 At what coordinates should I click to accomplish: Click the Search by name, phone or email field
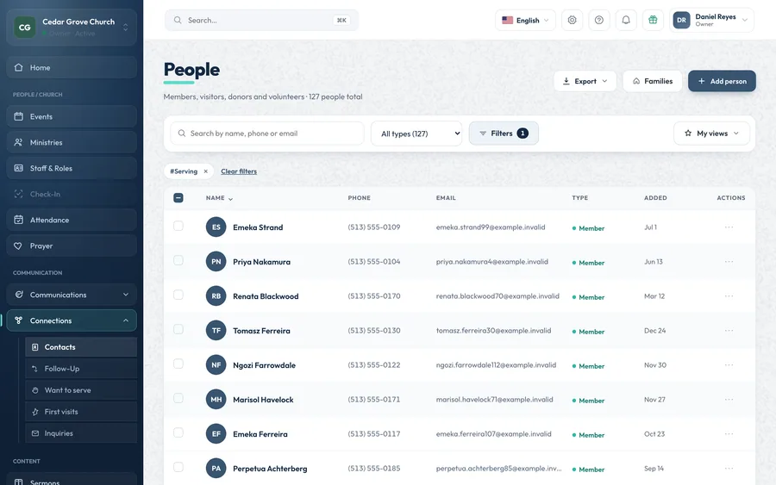pos(267,134)
